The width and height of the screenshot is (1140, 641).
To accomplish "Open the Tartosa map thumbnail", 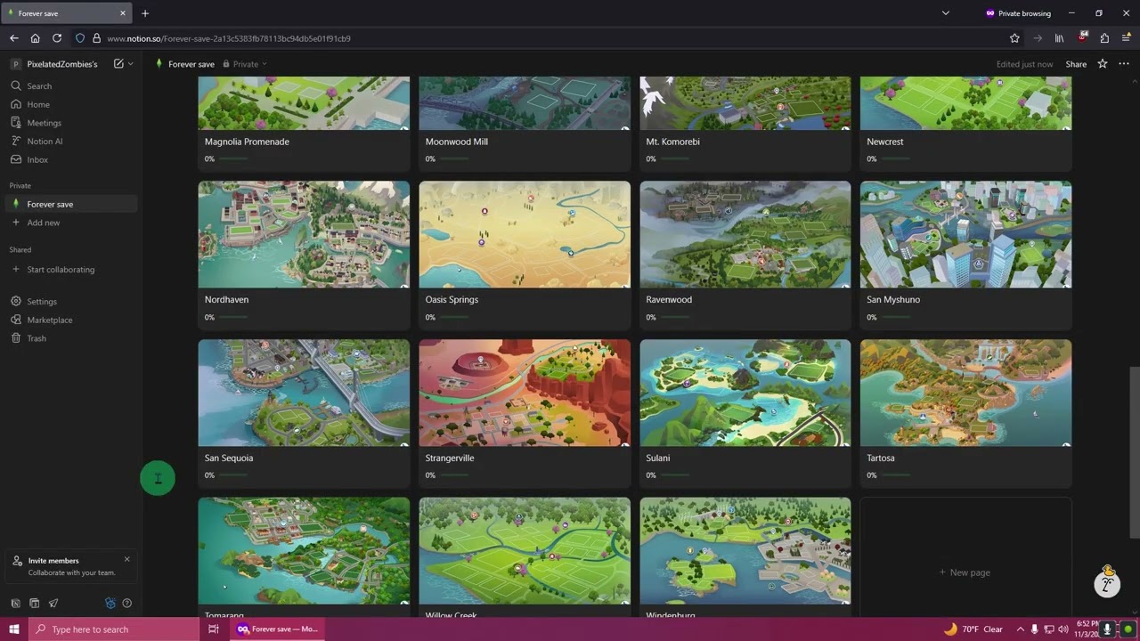I will tap(965, 393).
